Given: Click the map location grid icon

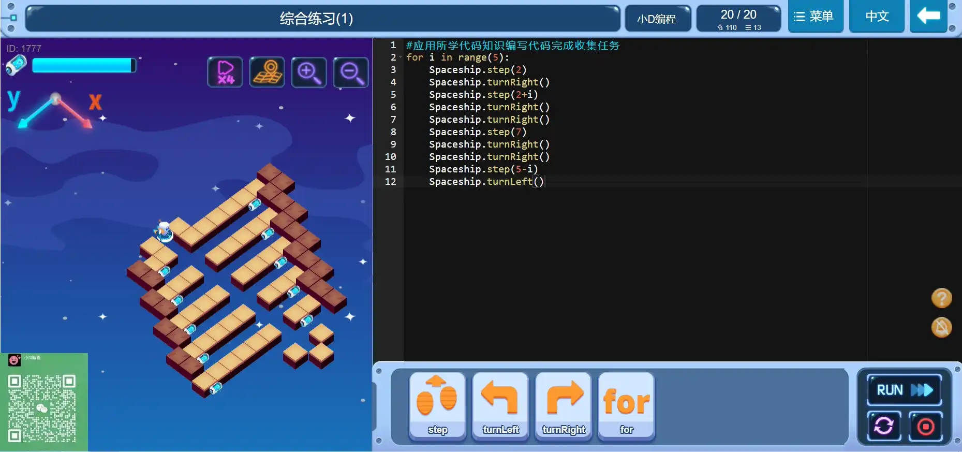Looking at the screenshot, I should (267, 72).
